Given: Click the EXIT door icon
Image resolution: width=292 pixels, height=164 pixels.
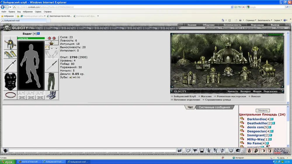Looking at the screenshot, I should coord(270,151).
